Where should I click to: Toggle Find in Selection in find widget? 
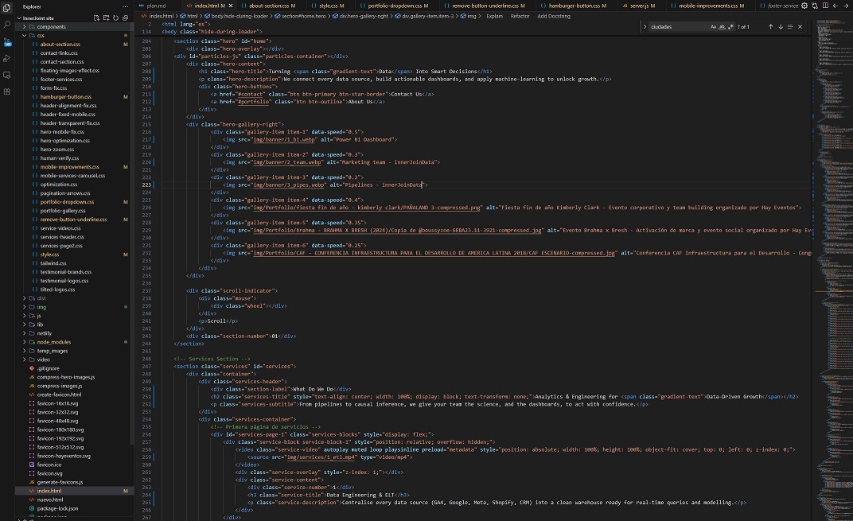[790, 27]
